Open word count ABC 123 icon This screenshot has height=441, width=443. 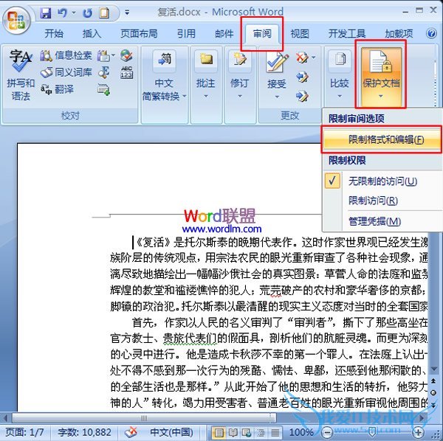click(126, 72)
